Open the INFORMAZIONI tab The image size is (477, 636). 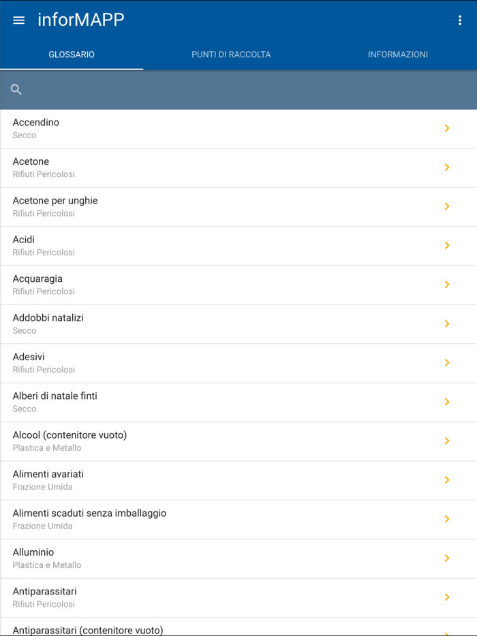398,54
